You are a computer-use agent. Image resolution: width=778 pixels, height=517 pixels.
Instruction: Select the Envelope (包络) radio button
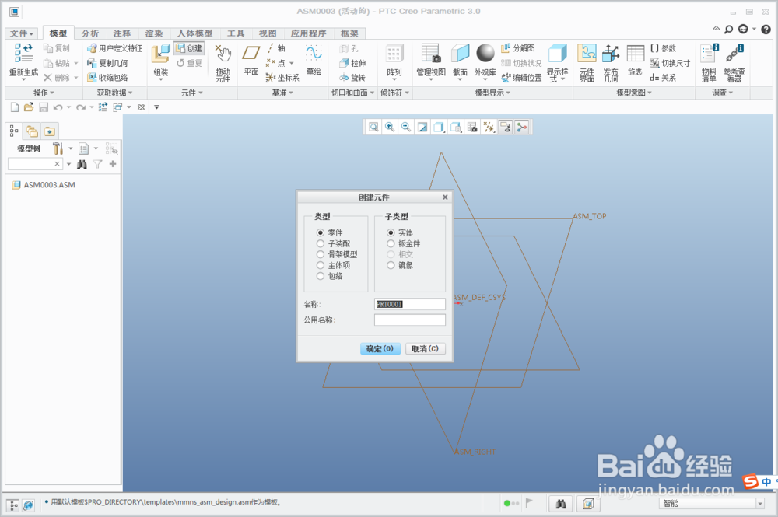[320, 276]
